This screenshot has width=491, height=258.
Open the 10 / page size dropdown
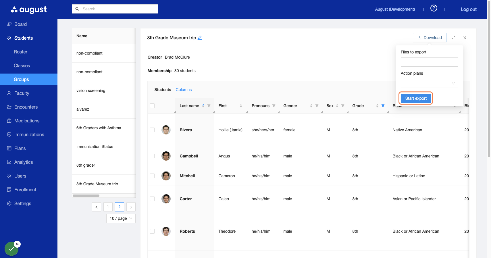(x=121, y=218)
